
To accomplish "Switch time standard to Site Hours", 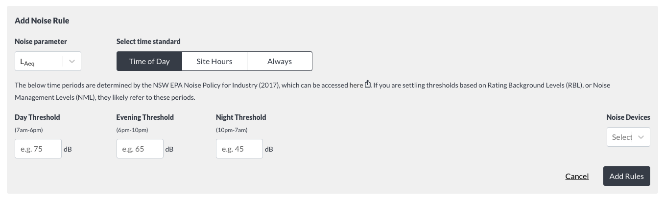I will tap(214, 61).
